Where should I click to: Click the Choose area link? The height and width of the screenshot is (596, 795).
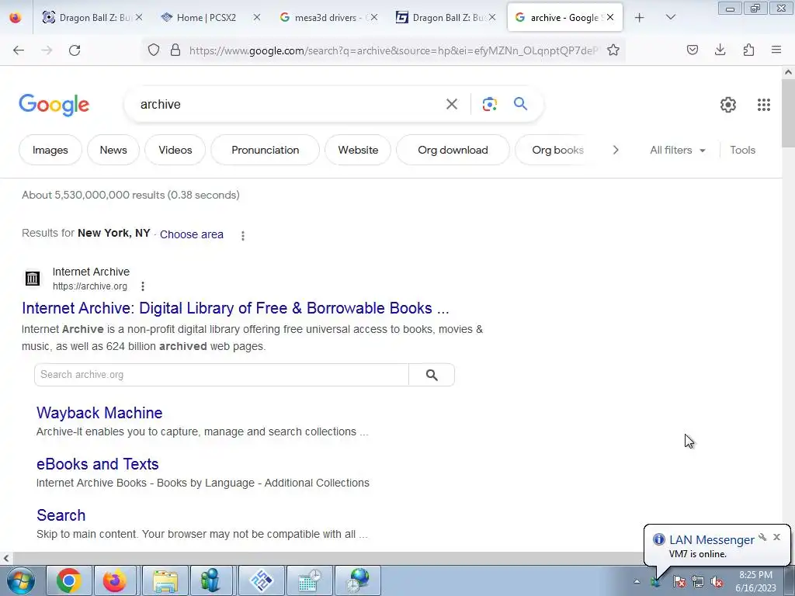tap(192, 234)
